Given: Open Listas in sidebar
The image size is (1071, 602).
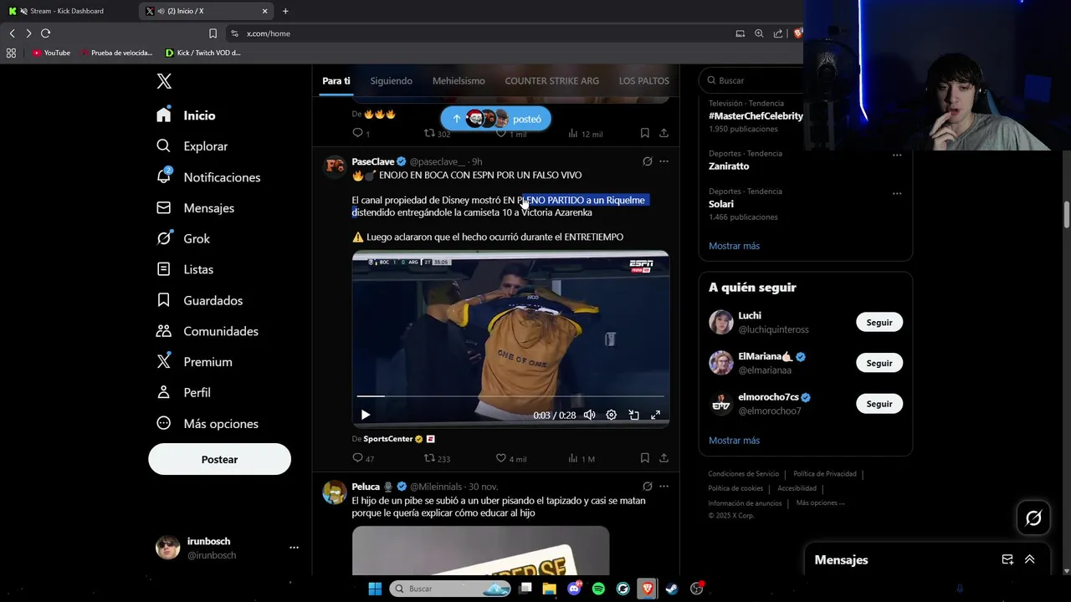Looking at the screenshot, I should pyautogui.click(x=185, y=269).
